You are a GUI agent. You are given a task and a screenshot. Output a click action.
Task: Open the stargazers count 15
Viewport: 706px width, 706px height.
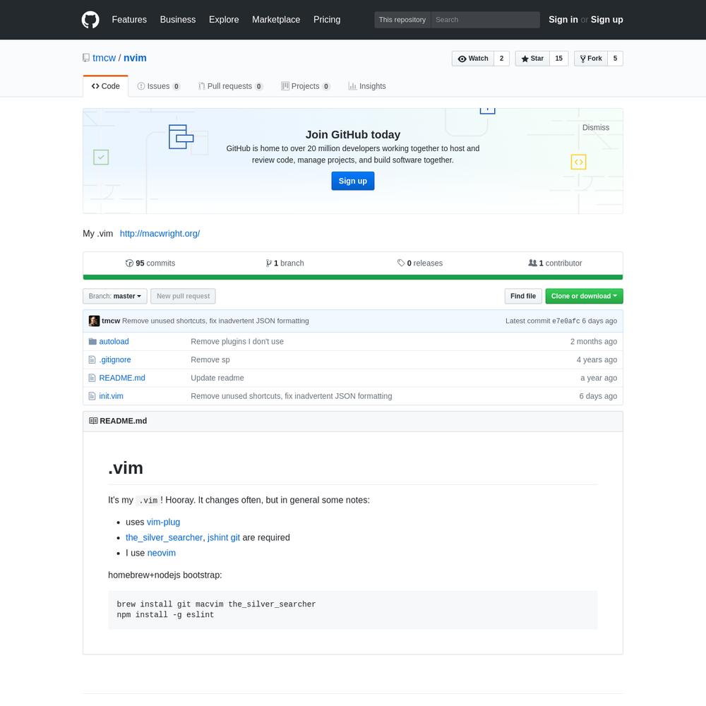pyautogui.click(x=558, y=59)
